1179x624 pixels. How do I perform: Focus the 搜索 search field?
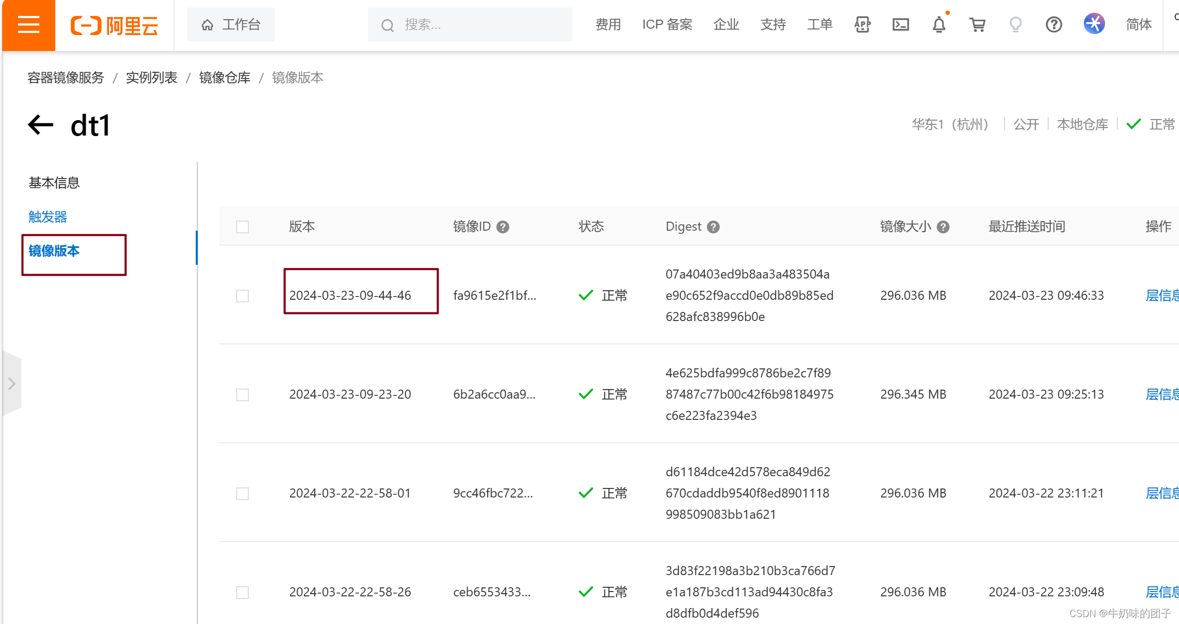click(x=470, y=24)
